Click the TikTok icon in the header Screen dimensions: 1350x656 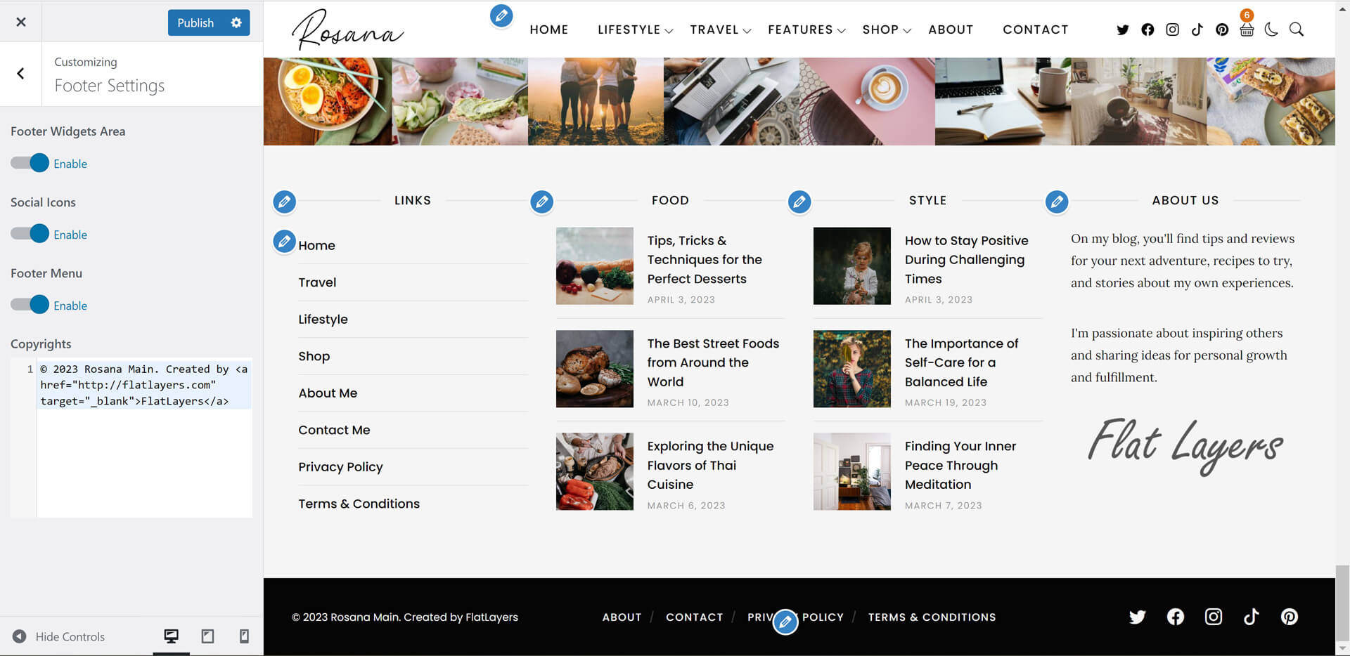click(1197, 29)
